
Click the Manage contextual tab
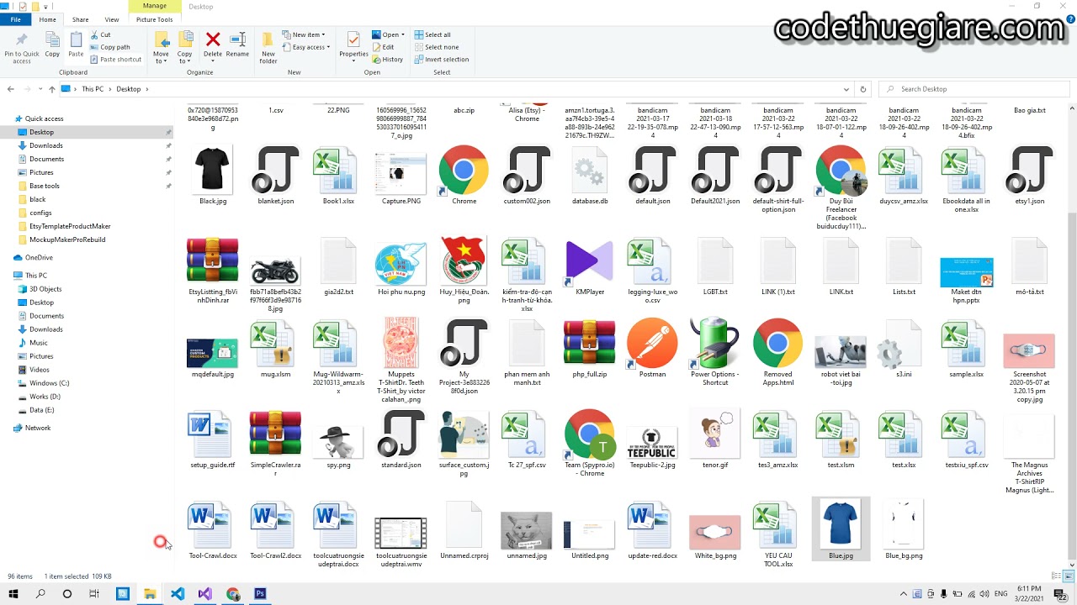154,6
